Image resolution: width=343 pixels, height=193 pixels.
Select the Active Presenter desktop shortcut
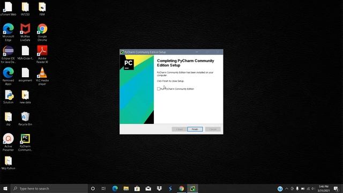pyautogui.click(x=8, y=143)
